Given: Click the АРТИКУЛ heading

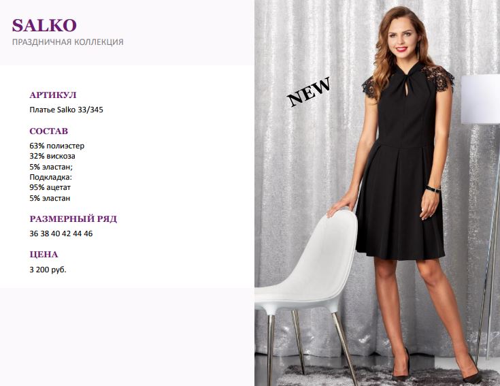Looking at the screenshot, I should point(53,95).
